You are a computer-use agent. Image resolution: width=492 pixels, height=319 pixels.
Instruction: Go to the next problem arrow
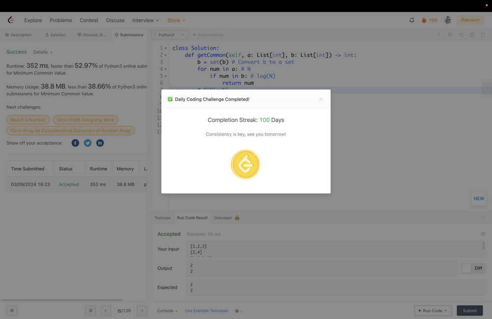[142, 311]
